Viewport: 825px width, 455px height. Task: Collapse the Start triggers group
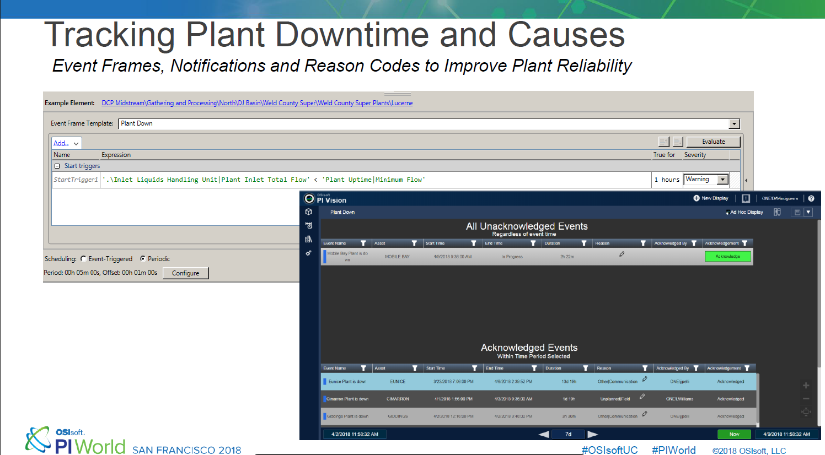coord(57,166)
